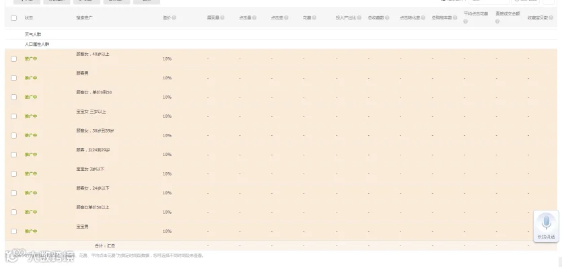Image resolution: width=562 pixels, height=267 pixels.
Task: Click the 搜索推广 column header
Action: tap(84, 17)
